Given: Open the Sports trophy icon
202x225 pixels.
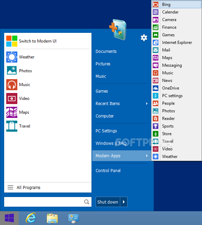Looking at the screenshot, I should pos(155,126).
